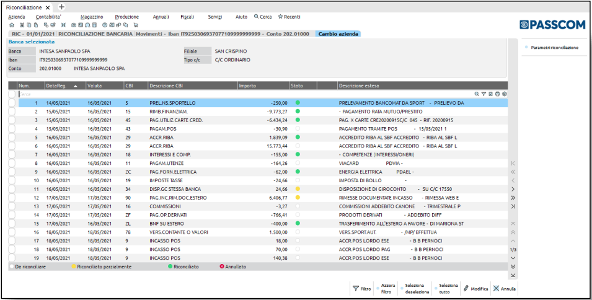Click the funnel filter icon in the table search row
The image size is (592, 300).
click(484, 94)
